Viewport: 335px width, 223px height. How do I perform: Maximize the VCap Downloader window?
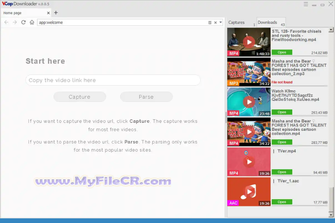pyautogui.click(x=322, y=5)
